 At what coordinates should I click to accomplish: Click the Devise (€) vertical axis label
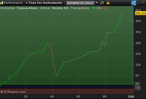[x=60, y=8]
